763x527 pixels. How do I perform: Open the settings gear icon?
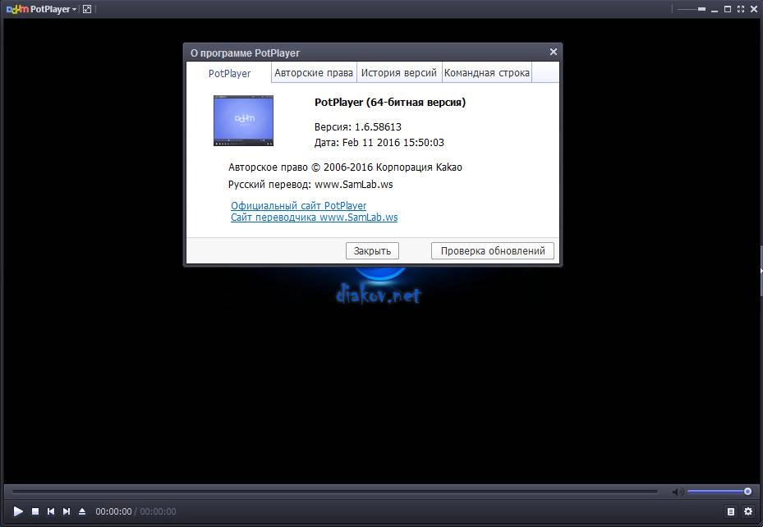point(748,511)
